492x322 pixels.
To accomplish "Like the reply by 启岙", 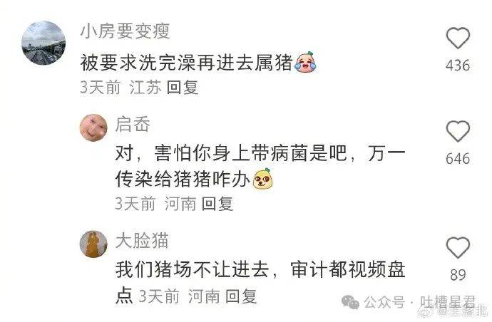I will pos(458,131).
